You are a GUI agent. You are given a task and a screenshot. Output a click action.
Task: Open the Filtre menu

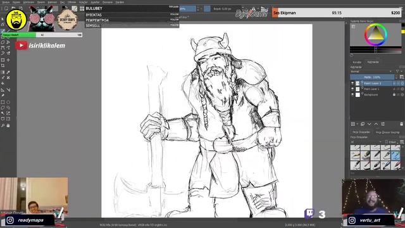(x=72, y=2)
